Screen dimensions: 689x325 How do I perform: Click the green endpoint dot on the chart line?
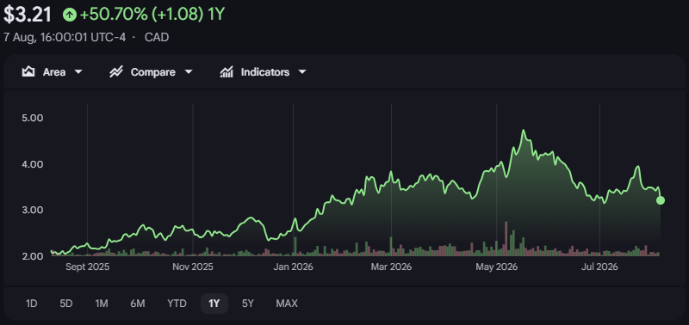(661, 200)
